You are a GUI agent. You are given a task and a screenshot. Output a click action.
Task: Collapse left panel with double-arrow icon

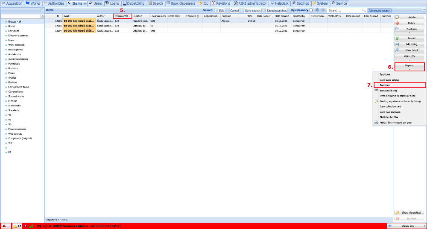click(42, 10)
